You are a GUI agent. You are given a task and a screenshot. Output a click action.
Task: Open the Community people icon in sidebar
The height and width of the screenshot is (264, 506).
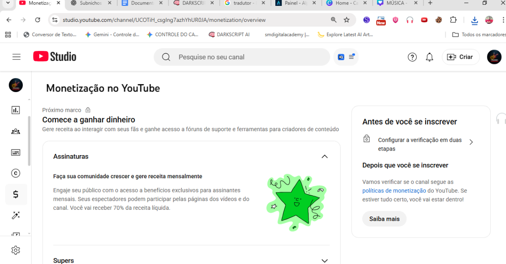[16, 131]
